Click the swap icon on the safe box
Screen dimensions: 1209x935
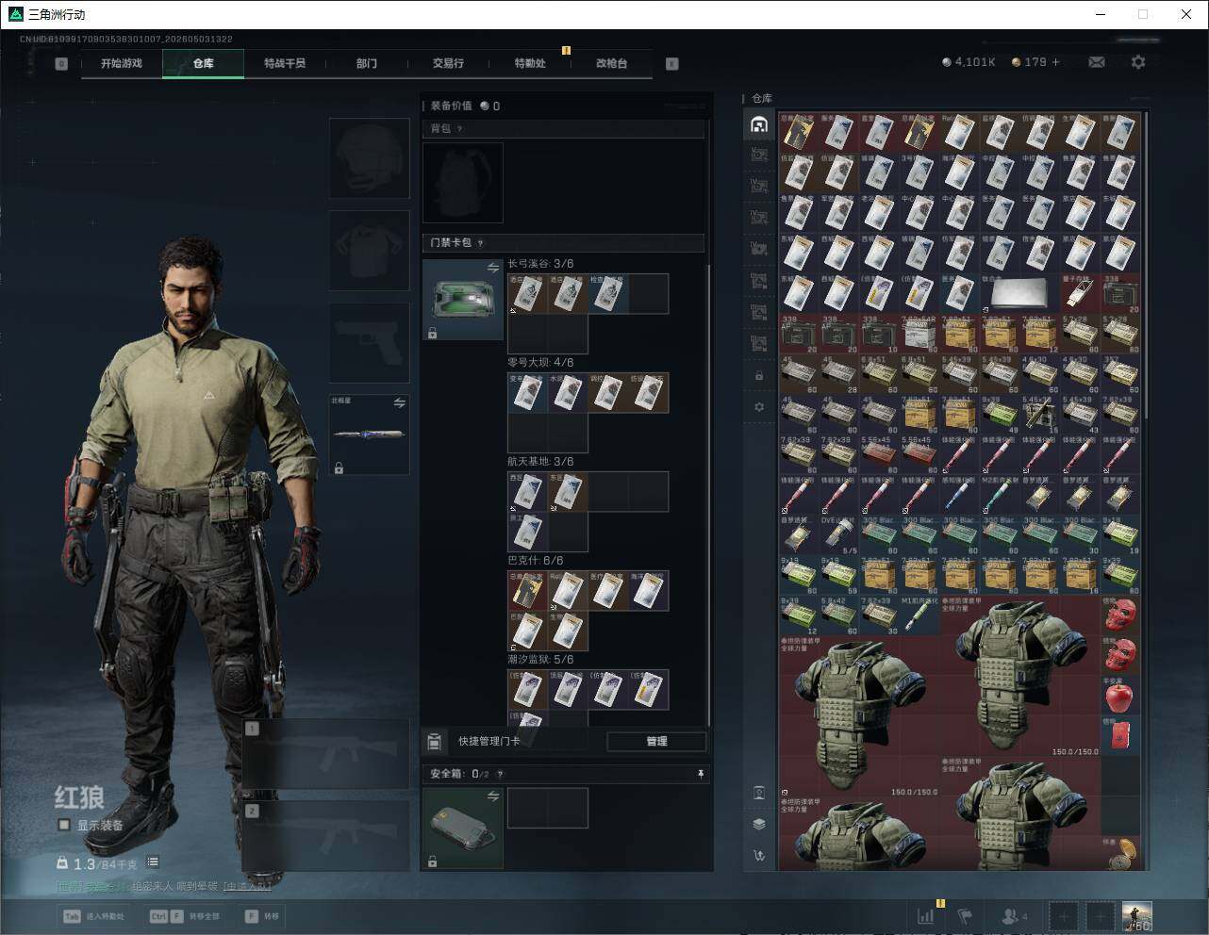[x=493, y=797]
